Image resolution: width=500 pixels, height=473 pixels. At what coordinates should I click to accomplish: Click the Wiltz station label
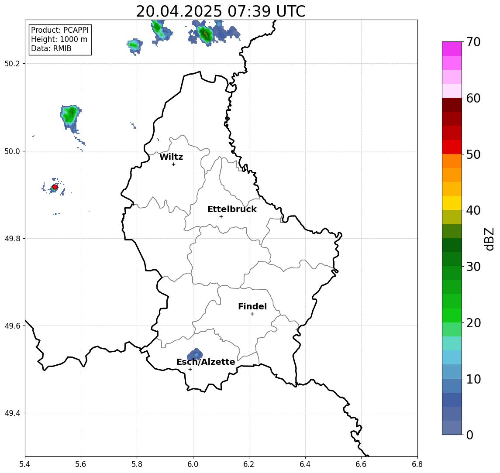coord(171,157)
